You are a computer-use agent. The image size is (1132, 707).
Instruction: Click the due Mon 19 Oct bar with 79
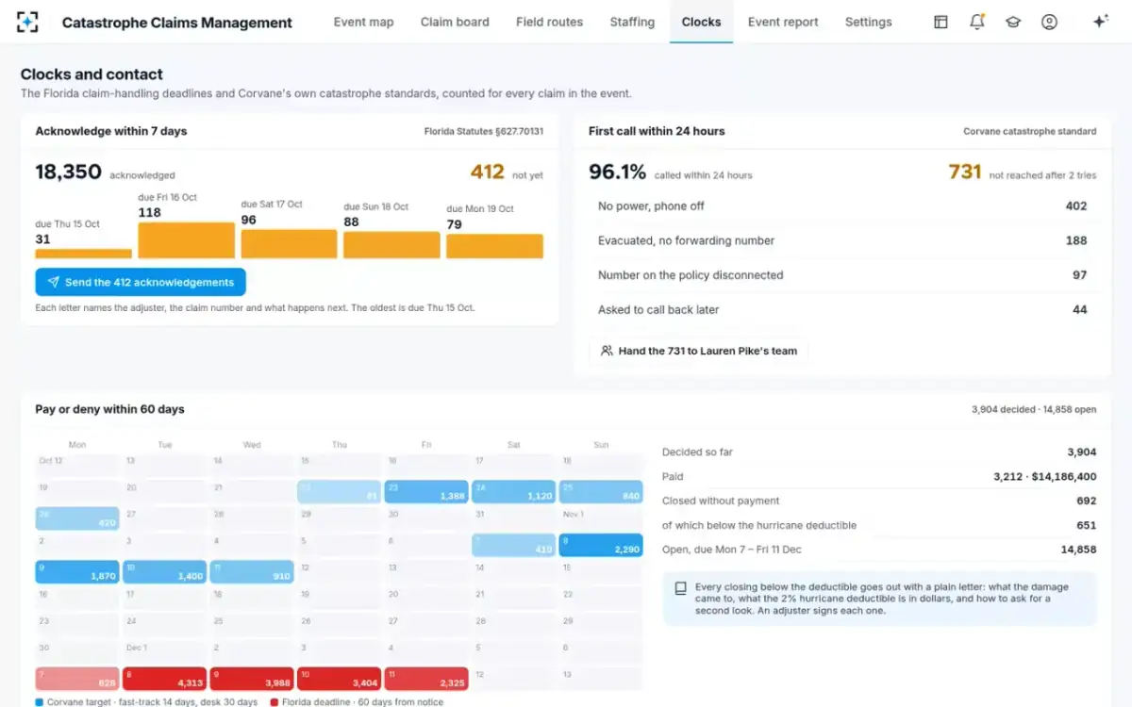click(x=494, y=246)
